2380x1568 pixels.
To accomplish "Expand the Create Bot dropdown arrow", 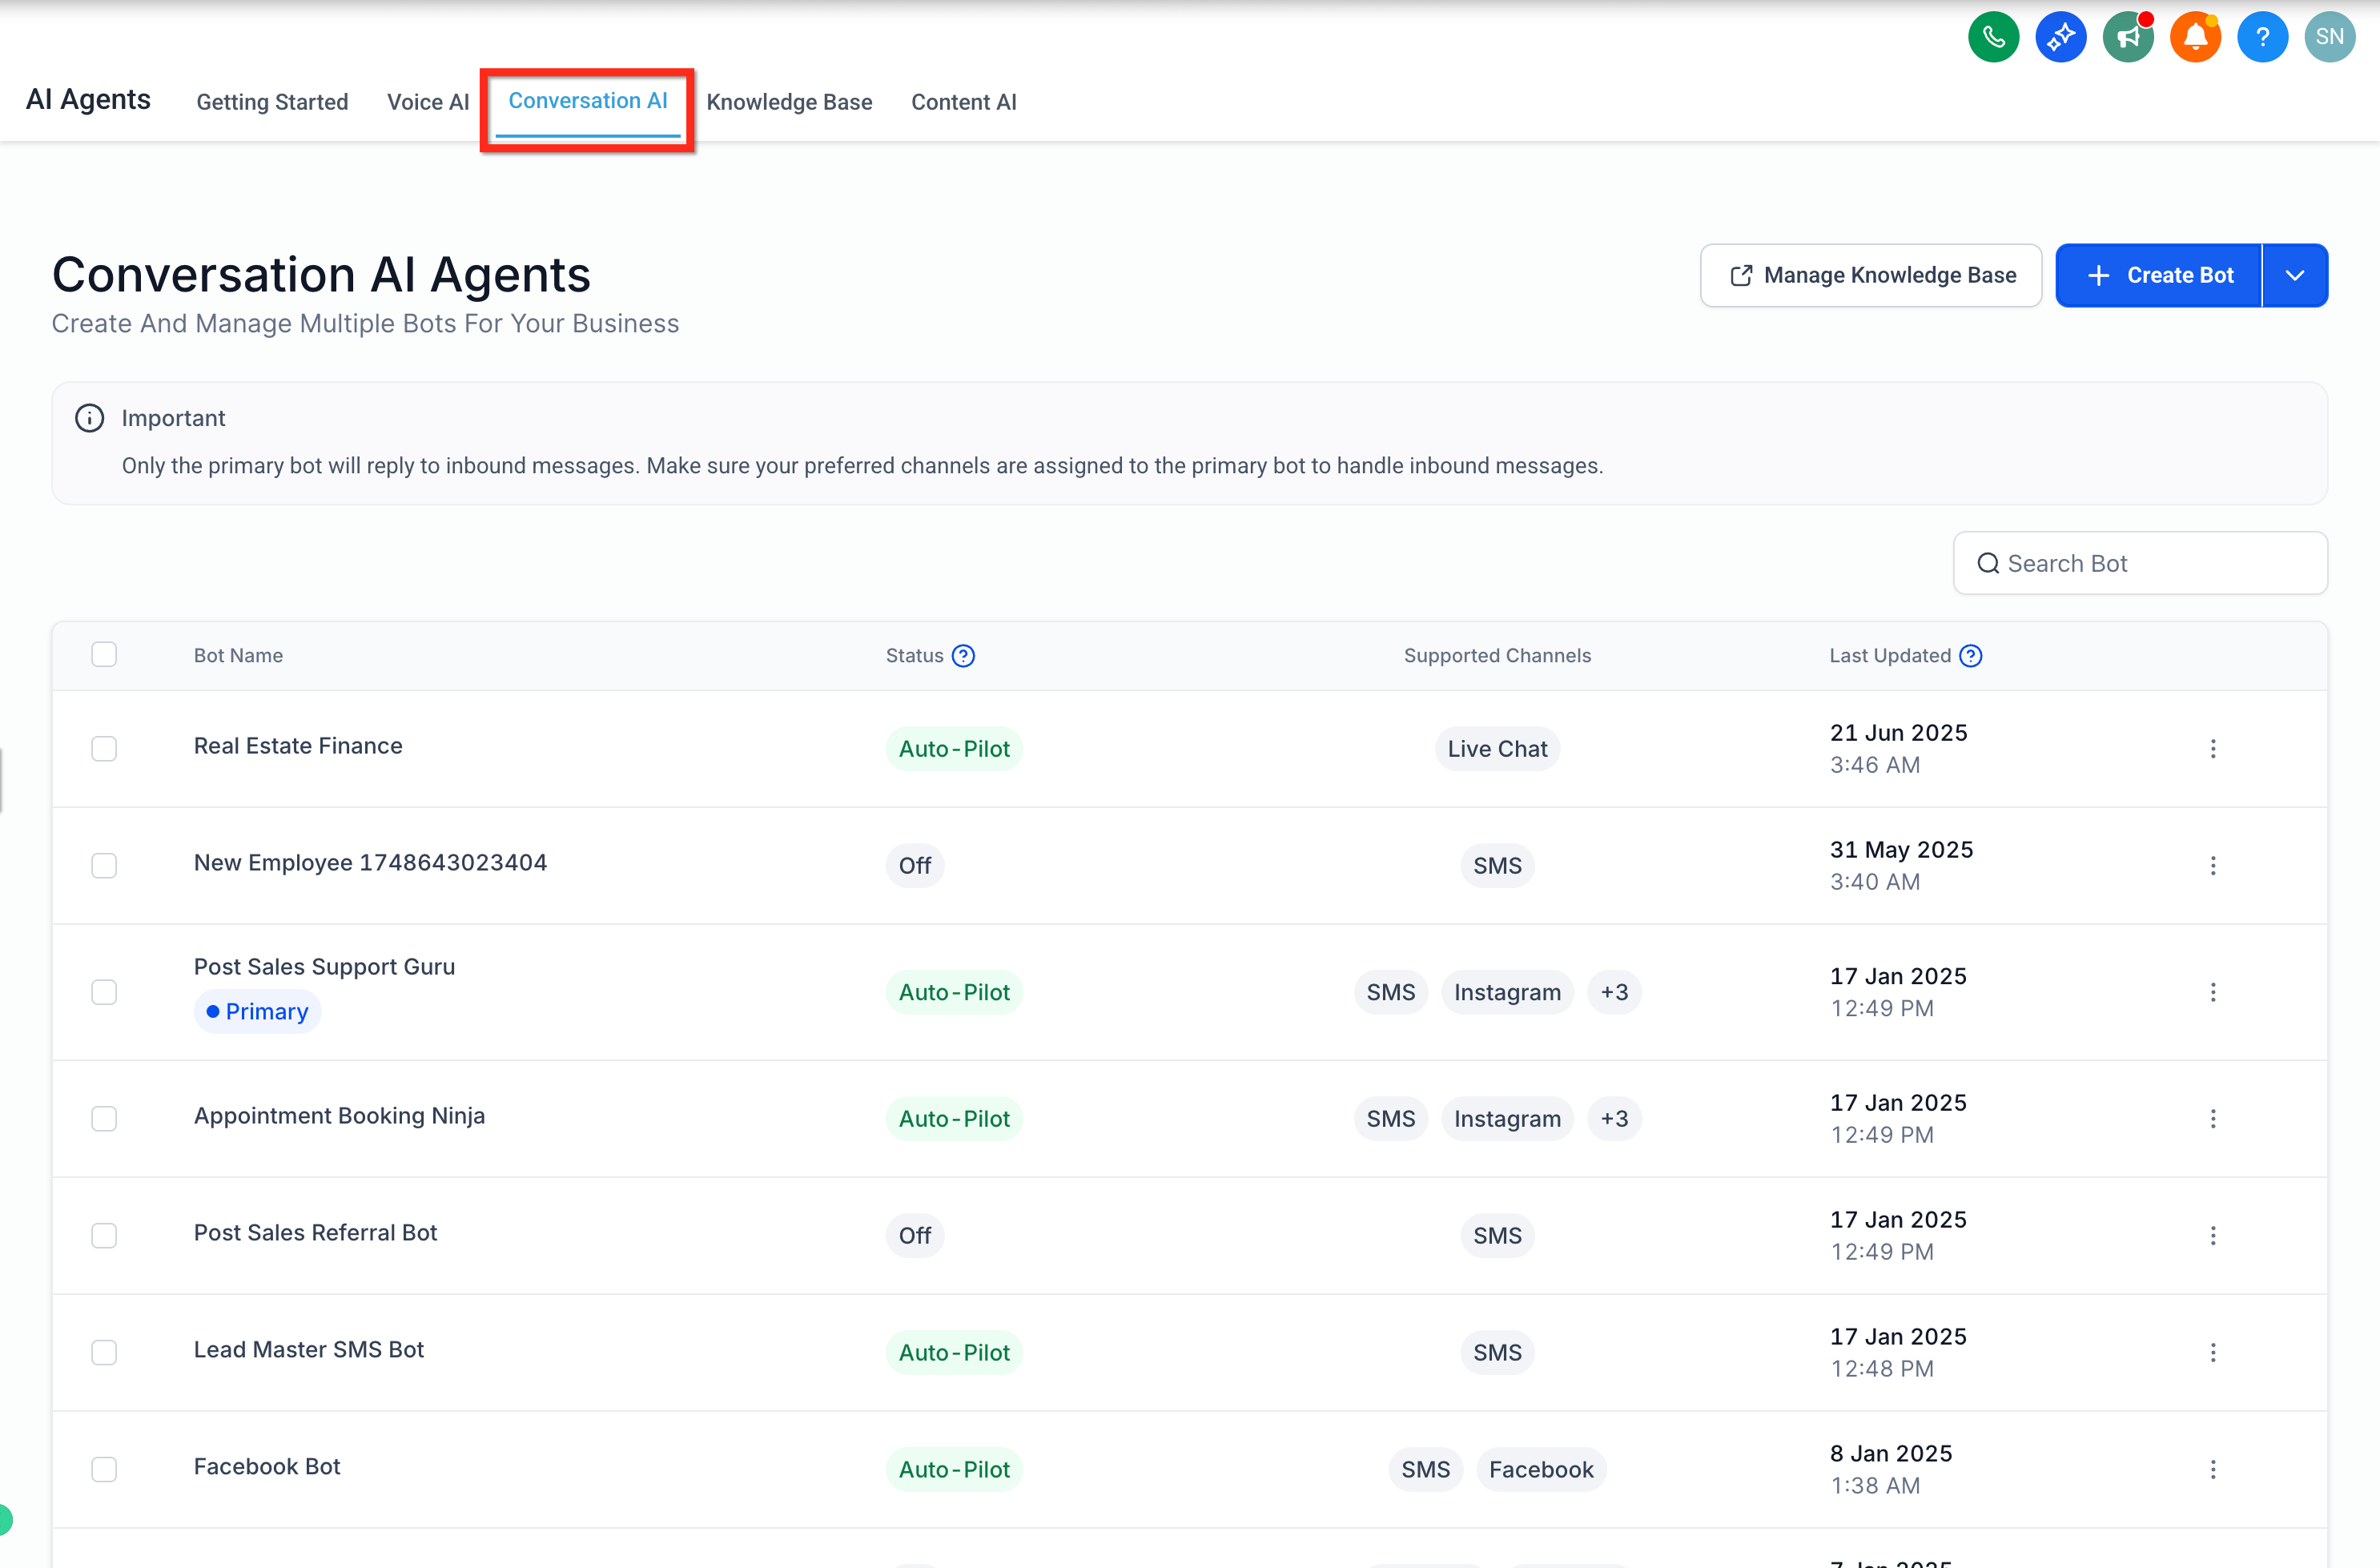I will 2295,275.
